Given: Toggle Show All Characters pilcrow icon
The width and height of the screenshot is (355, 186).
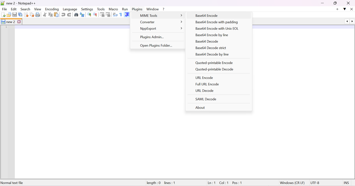Looking at the screenshot, I should click(x=121, y=15).
